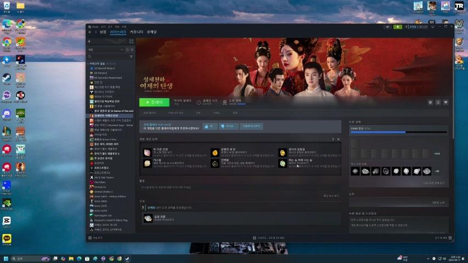Toggle ready-to-play filter icon in library sidebar

click(132, 50)
